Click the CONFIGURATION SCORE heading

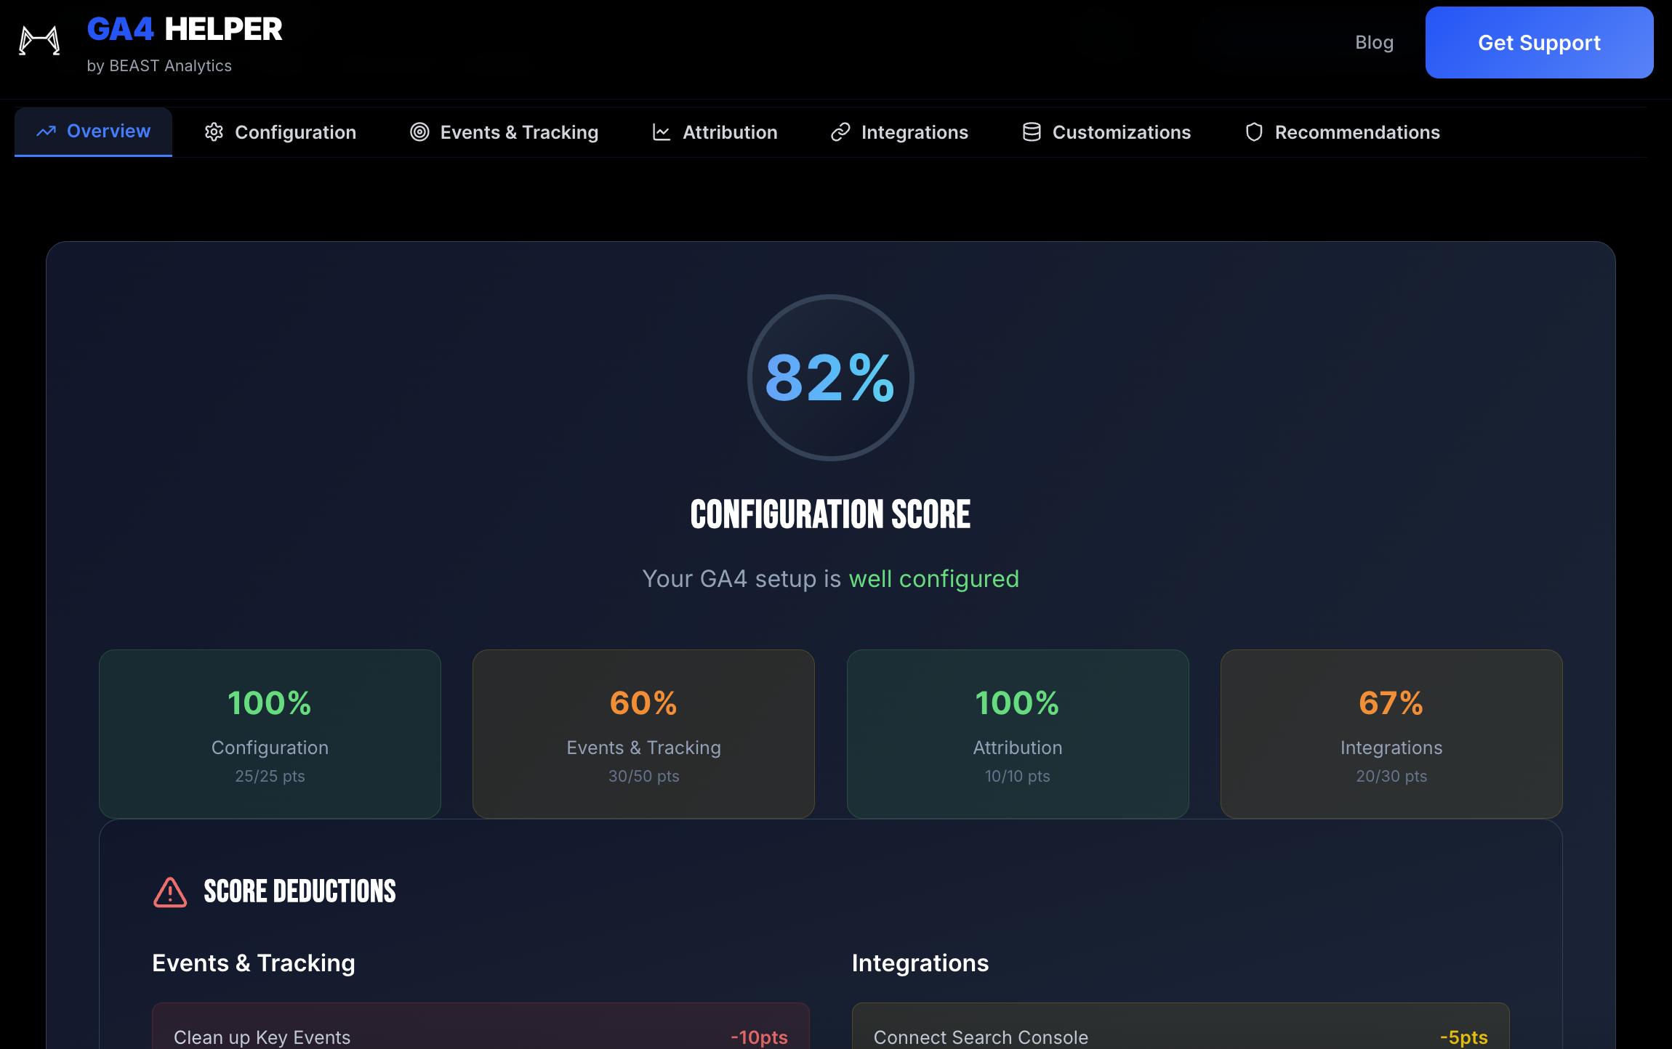(x=830, y=514)
